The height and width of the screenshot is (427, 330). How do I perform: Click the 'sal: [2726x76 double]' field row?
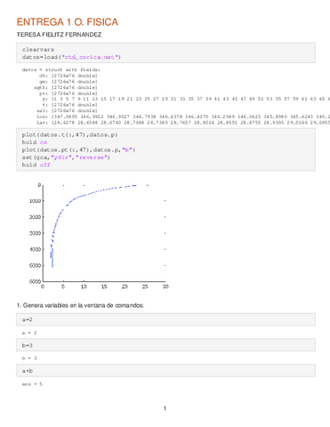pyautogui.click(x=67, y=110)
